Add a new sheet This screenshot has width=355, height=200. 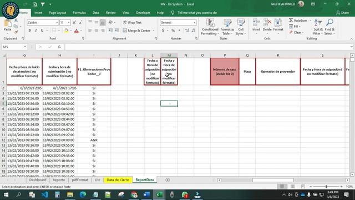(x=168, y=180)
